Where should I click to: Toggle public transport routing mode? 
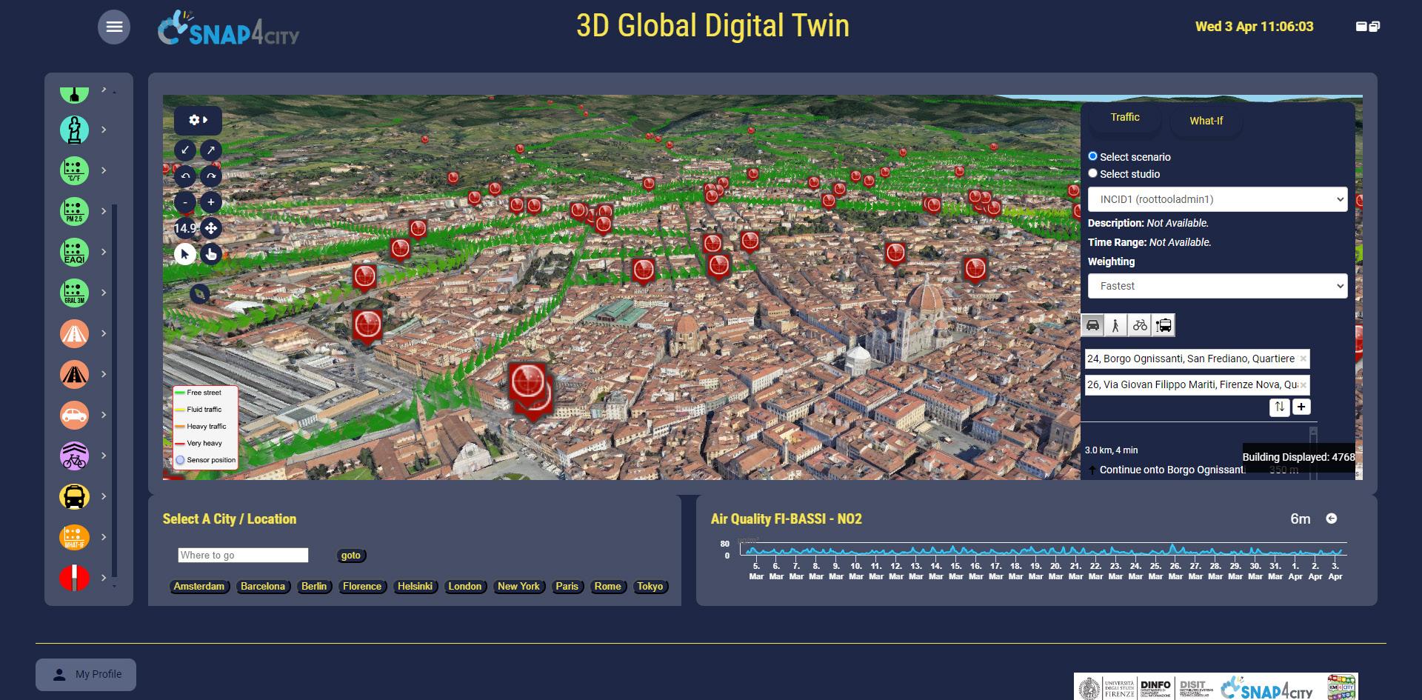coord(1164,325)
